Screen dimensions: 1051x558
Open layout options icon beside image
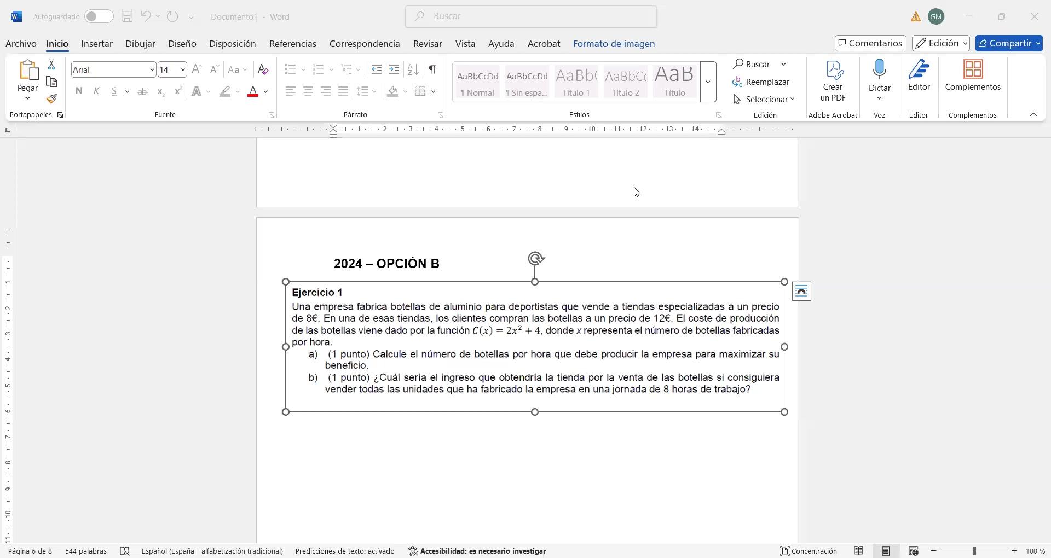click(801, 292)
